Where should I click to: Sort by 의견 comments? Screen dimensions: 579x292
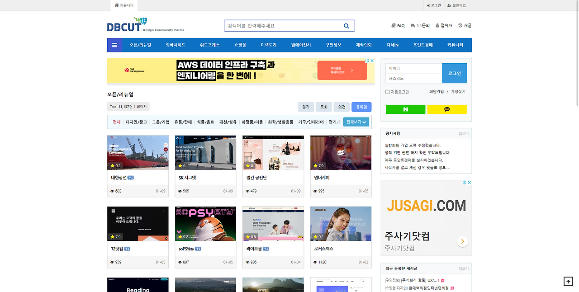tap(342, 107)
